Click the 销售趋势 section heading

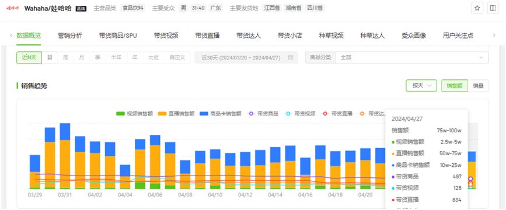click(x=34, y=86)
